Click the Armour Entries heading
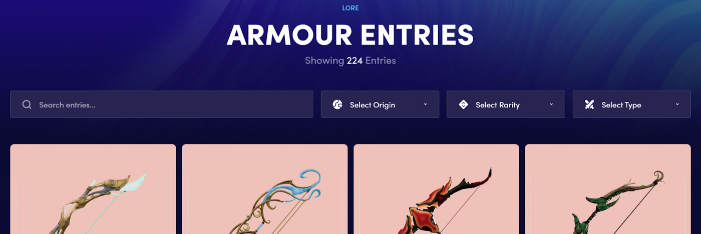The image size is (701, 234). pos(350,34)
